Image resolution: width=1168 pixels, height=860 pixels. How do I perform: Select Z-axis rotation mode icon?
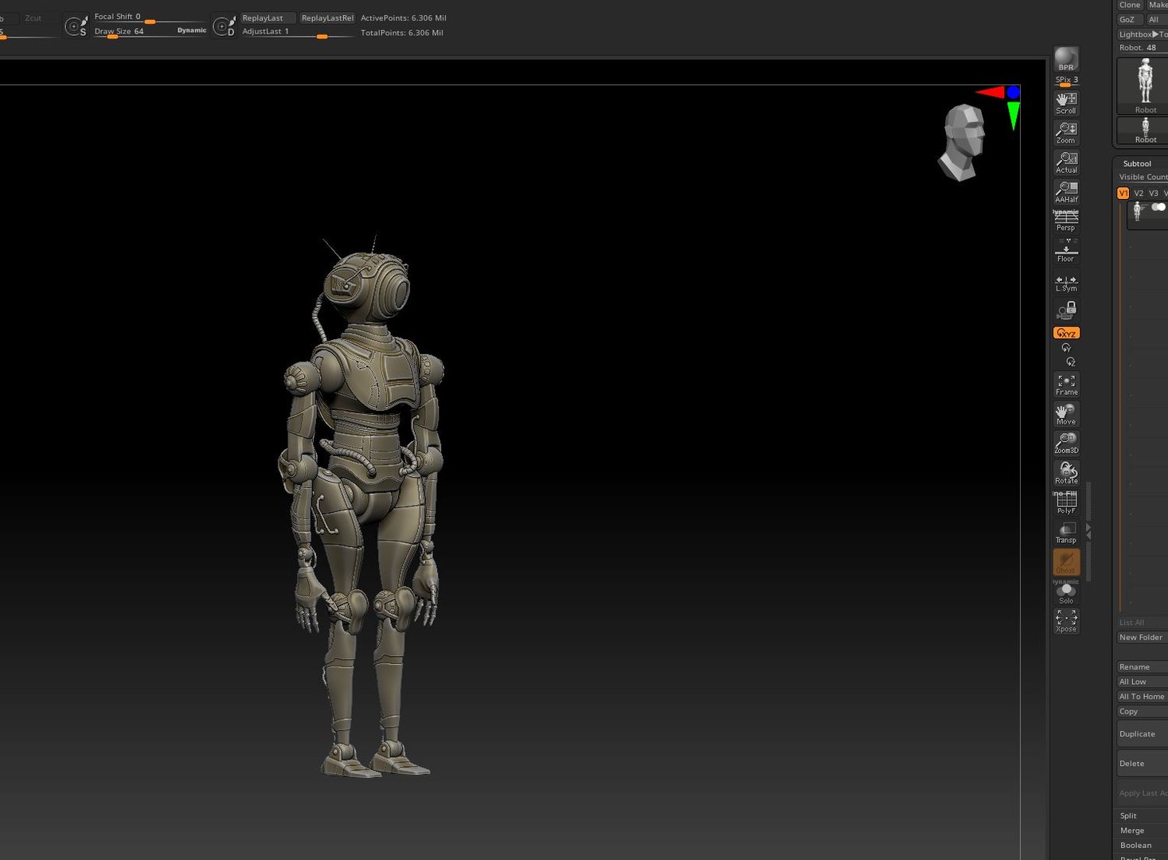[x=1071, y=362]
